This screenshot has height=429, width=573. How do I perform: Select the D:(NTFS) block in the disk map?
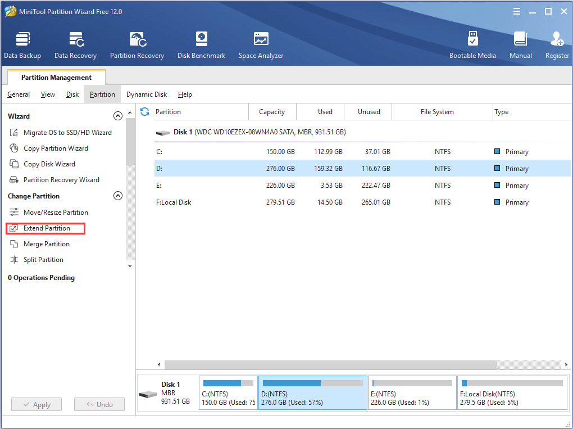pos(313,393)
